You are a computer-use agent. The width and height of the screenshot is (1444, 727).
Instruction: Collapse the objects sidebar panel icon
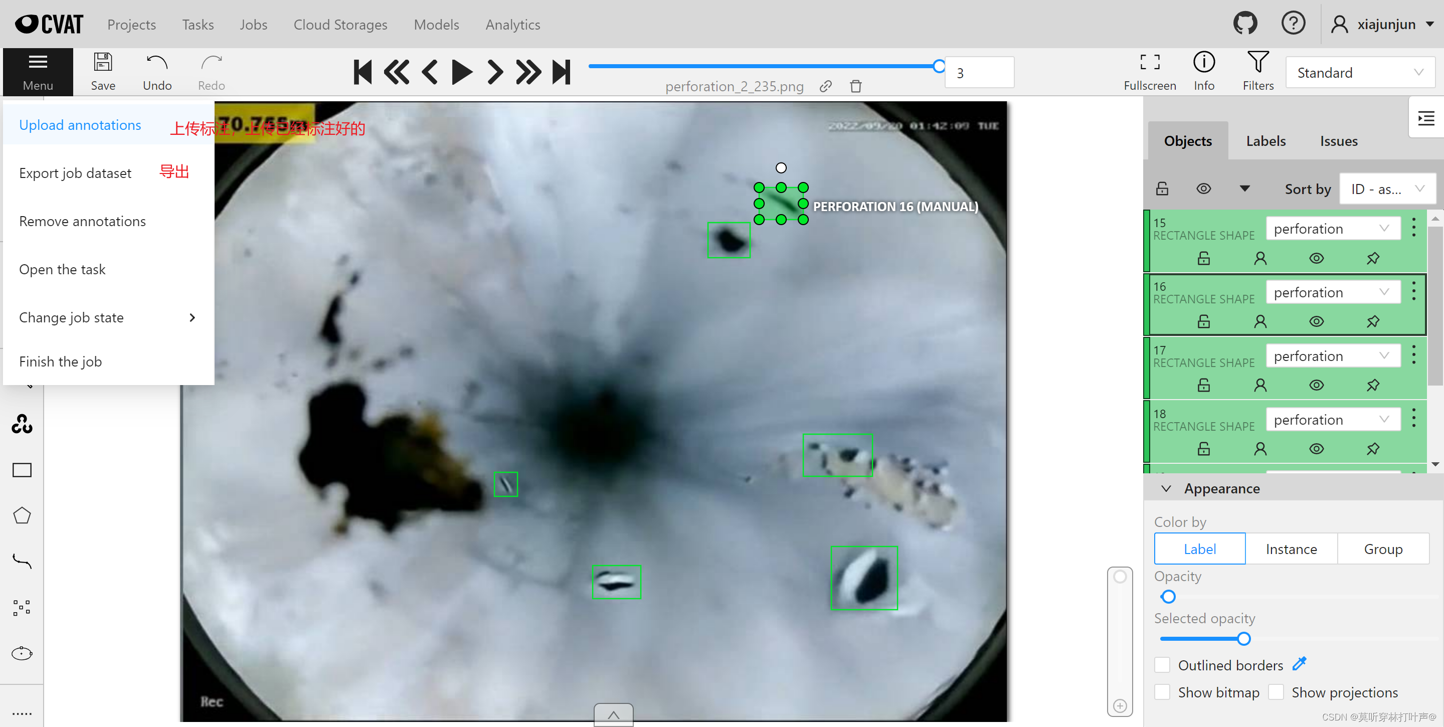(x=1426, y=118)
